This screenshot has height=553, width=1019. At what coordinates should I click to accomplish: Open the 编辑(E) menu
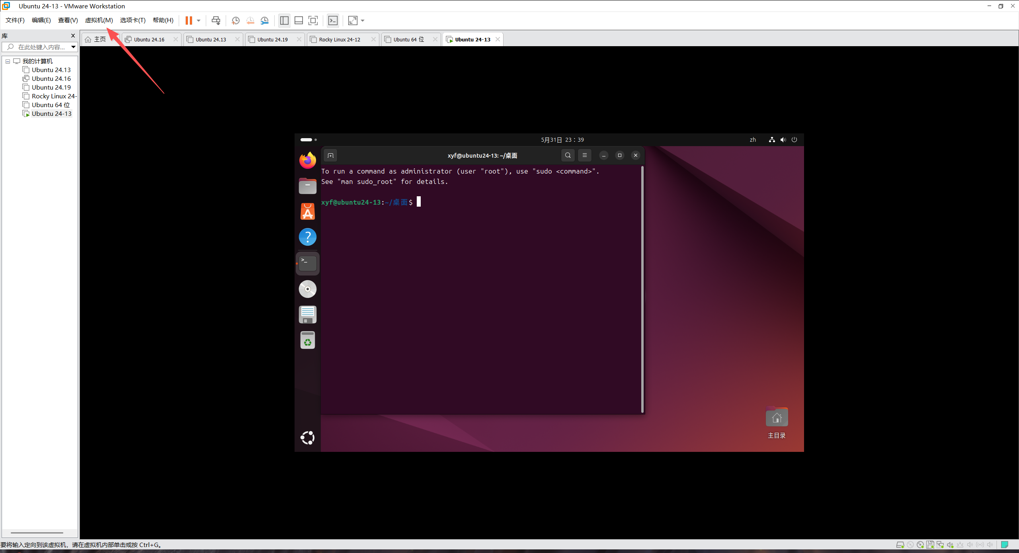click(41, 20)
